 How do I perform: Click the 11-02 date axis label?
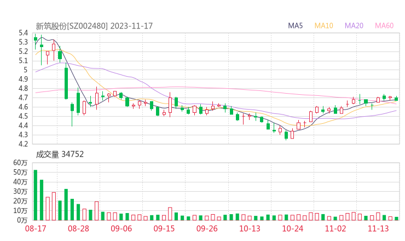(x=335, y=228)
